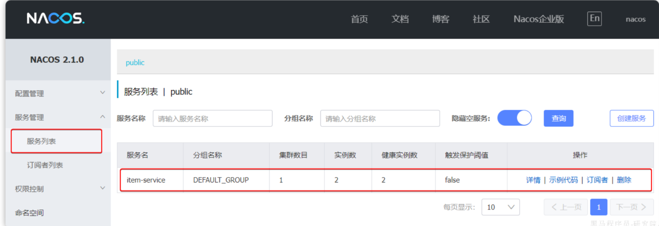Viewport: 659px width, 226px height.
Task: Open 订阅者 for item-service
Action: pyautogui.click(x=597, y=180)
